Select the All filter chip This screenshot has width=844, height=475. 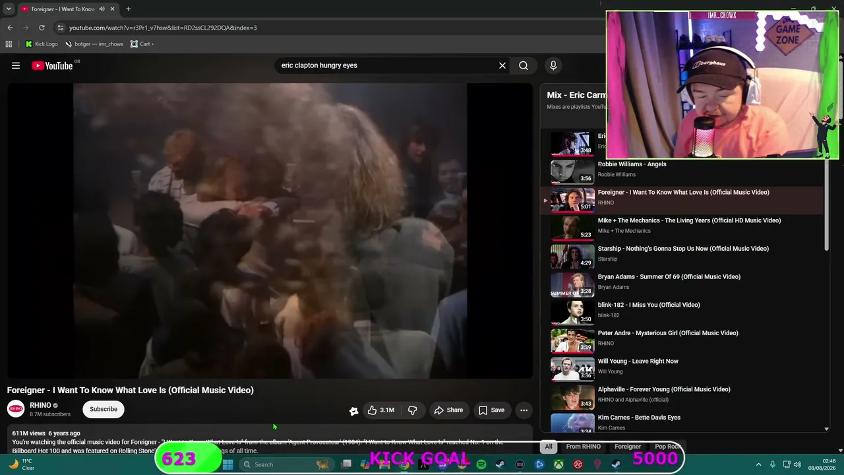coord(548,447)
